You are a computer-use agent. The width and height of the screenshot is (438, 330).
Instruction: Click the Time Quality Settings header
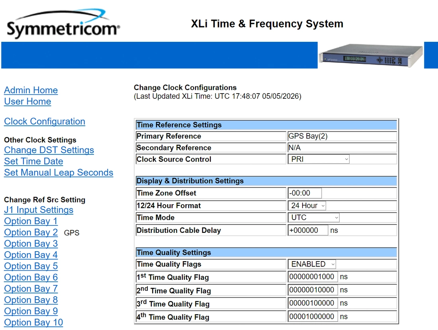click(266, 253)
